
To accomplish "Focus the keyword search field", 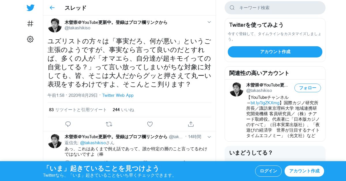I will (275, 8).
